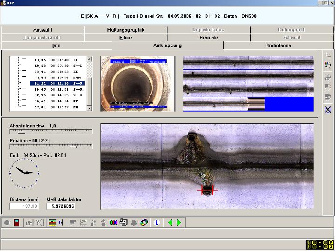Click the pipe camera video thumbnail
The image size is (335, 251).
138,84
